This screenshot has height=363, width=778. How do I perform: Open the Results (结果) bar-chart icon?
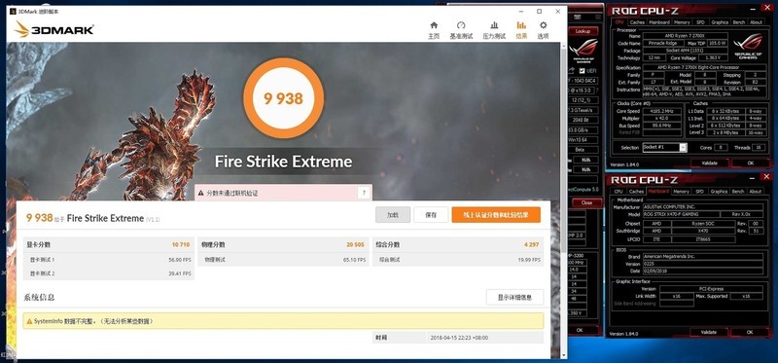[521, 26]
